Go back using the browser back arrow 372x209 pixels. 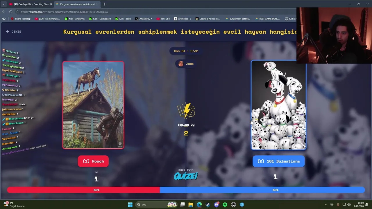click(x=4, y=12)
